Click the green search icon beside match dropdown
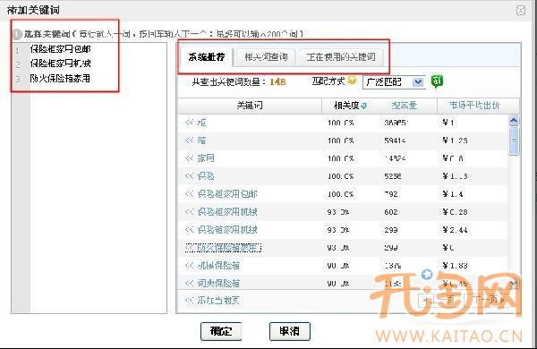This screenshot has height=349, width=537. [x=437, y=81]
